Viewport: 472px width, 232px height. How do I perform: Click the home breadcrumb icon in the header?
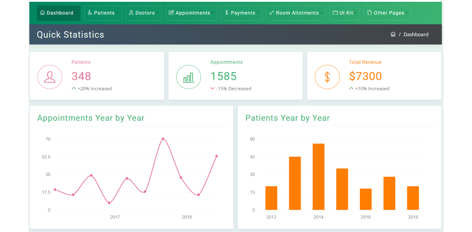(393, 34)
